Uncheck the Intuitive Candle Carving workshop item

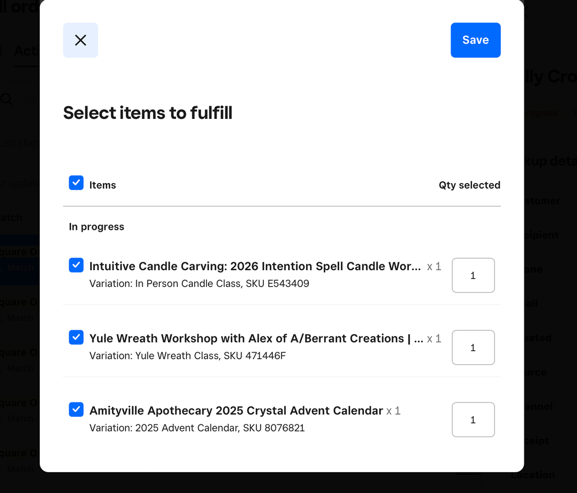pyautogui.click(x=76, y=265)
